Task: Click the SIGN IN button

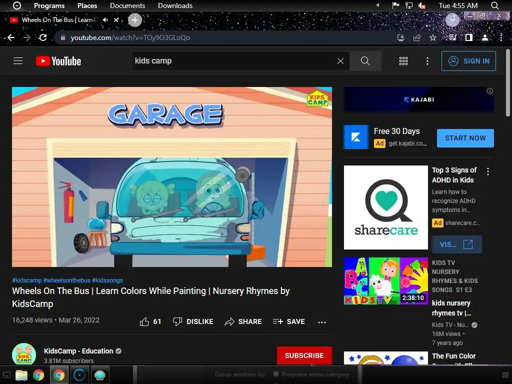Action: (x=468, y=61)
